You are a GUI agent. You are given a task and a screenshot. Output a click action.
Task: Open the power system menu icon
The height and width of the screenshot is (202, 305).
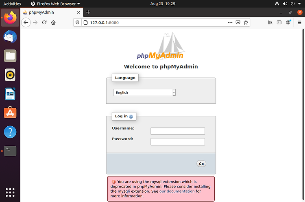(x=292, y=4)
